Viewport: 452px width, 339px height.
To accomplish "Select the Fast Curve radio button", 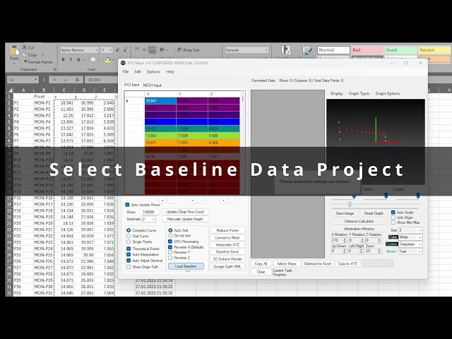I will pos(129,236).
